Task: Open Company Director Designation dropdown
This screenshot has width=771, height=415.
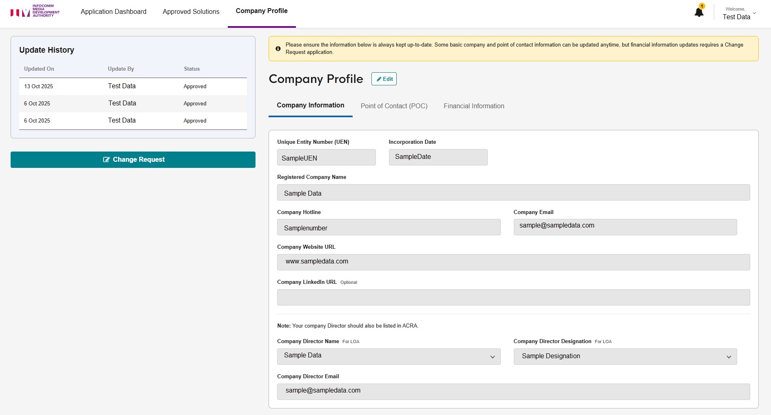Action: [625, 356]
